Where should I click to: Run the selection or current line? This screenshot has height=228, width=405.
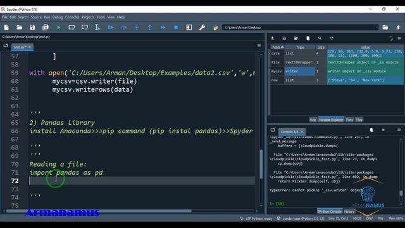pyautogui.click(x=97, y=27)
